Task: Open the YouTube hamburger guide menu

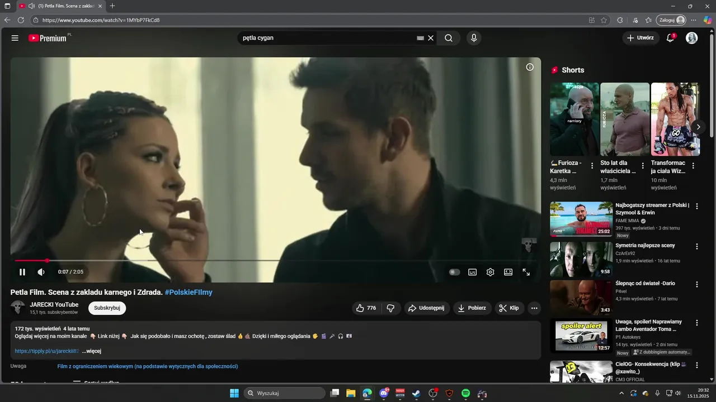Action: [15, 38]
